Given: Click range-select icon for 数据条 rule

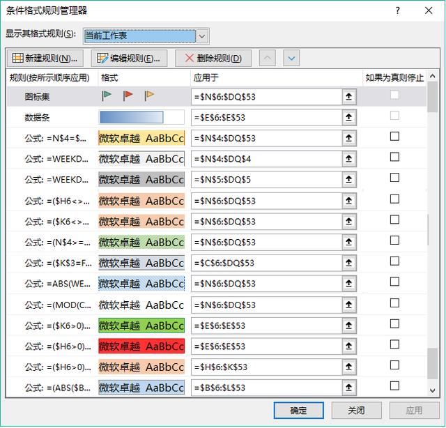Looking at the screenshot, I should 348,117.
